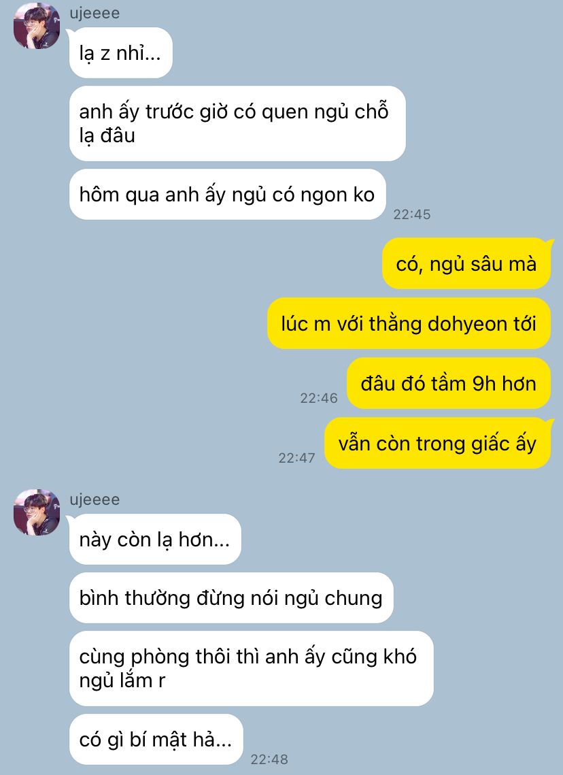The width and height of the screenshot is (563, 775).
Task: Tap the 22:45 timestamp
Action: click(x=412, y=214)
